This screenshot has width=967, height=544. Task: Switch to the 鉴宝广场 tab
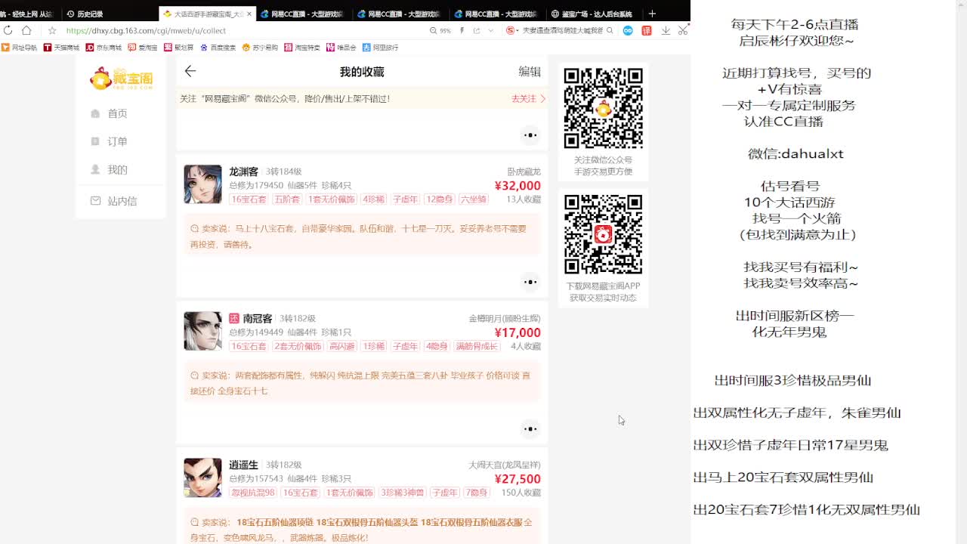pos(592,14)
